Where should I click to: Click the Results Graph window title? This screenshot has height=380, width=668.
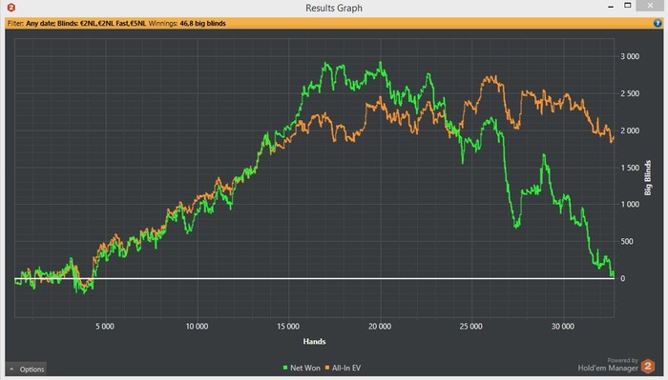coord(334,8)
